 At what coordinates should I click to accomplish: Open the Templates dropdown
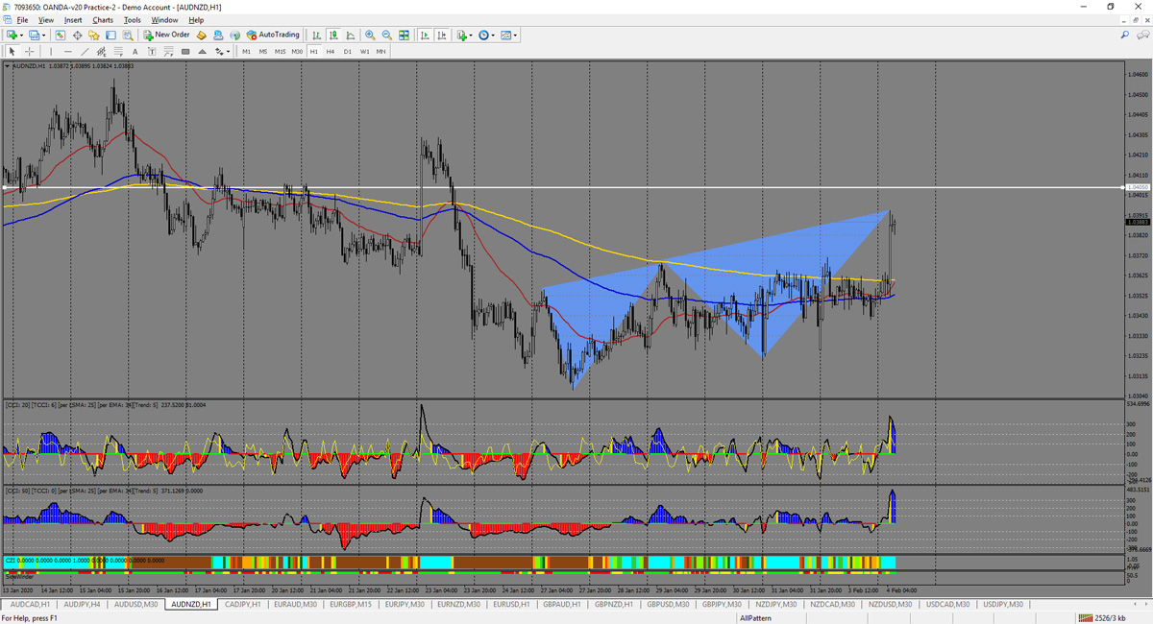pos(508,36)
